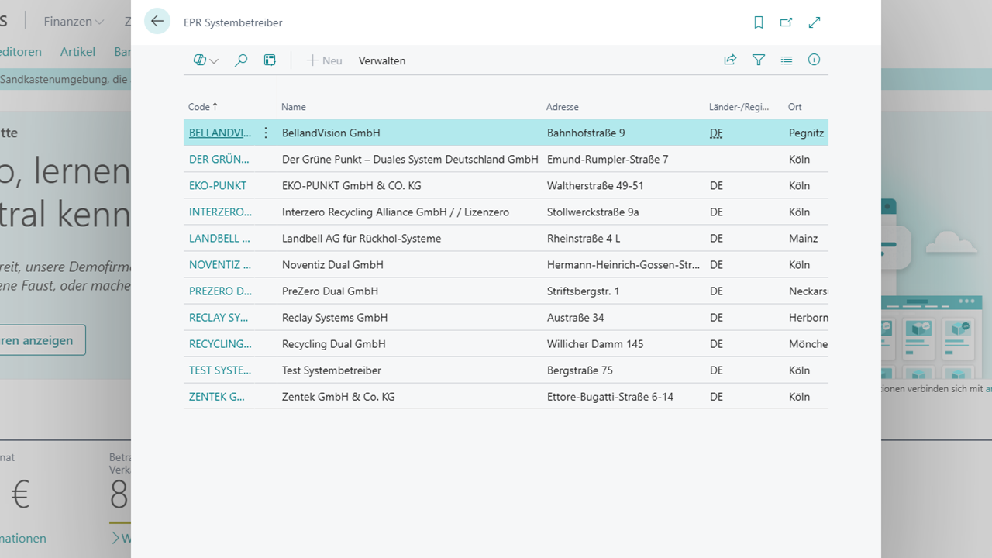Share the list via share icon
992x558 pixels.
[x=730, y=60]
